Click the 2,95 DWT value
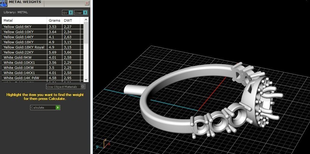 point(67,78)
